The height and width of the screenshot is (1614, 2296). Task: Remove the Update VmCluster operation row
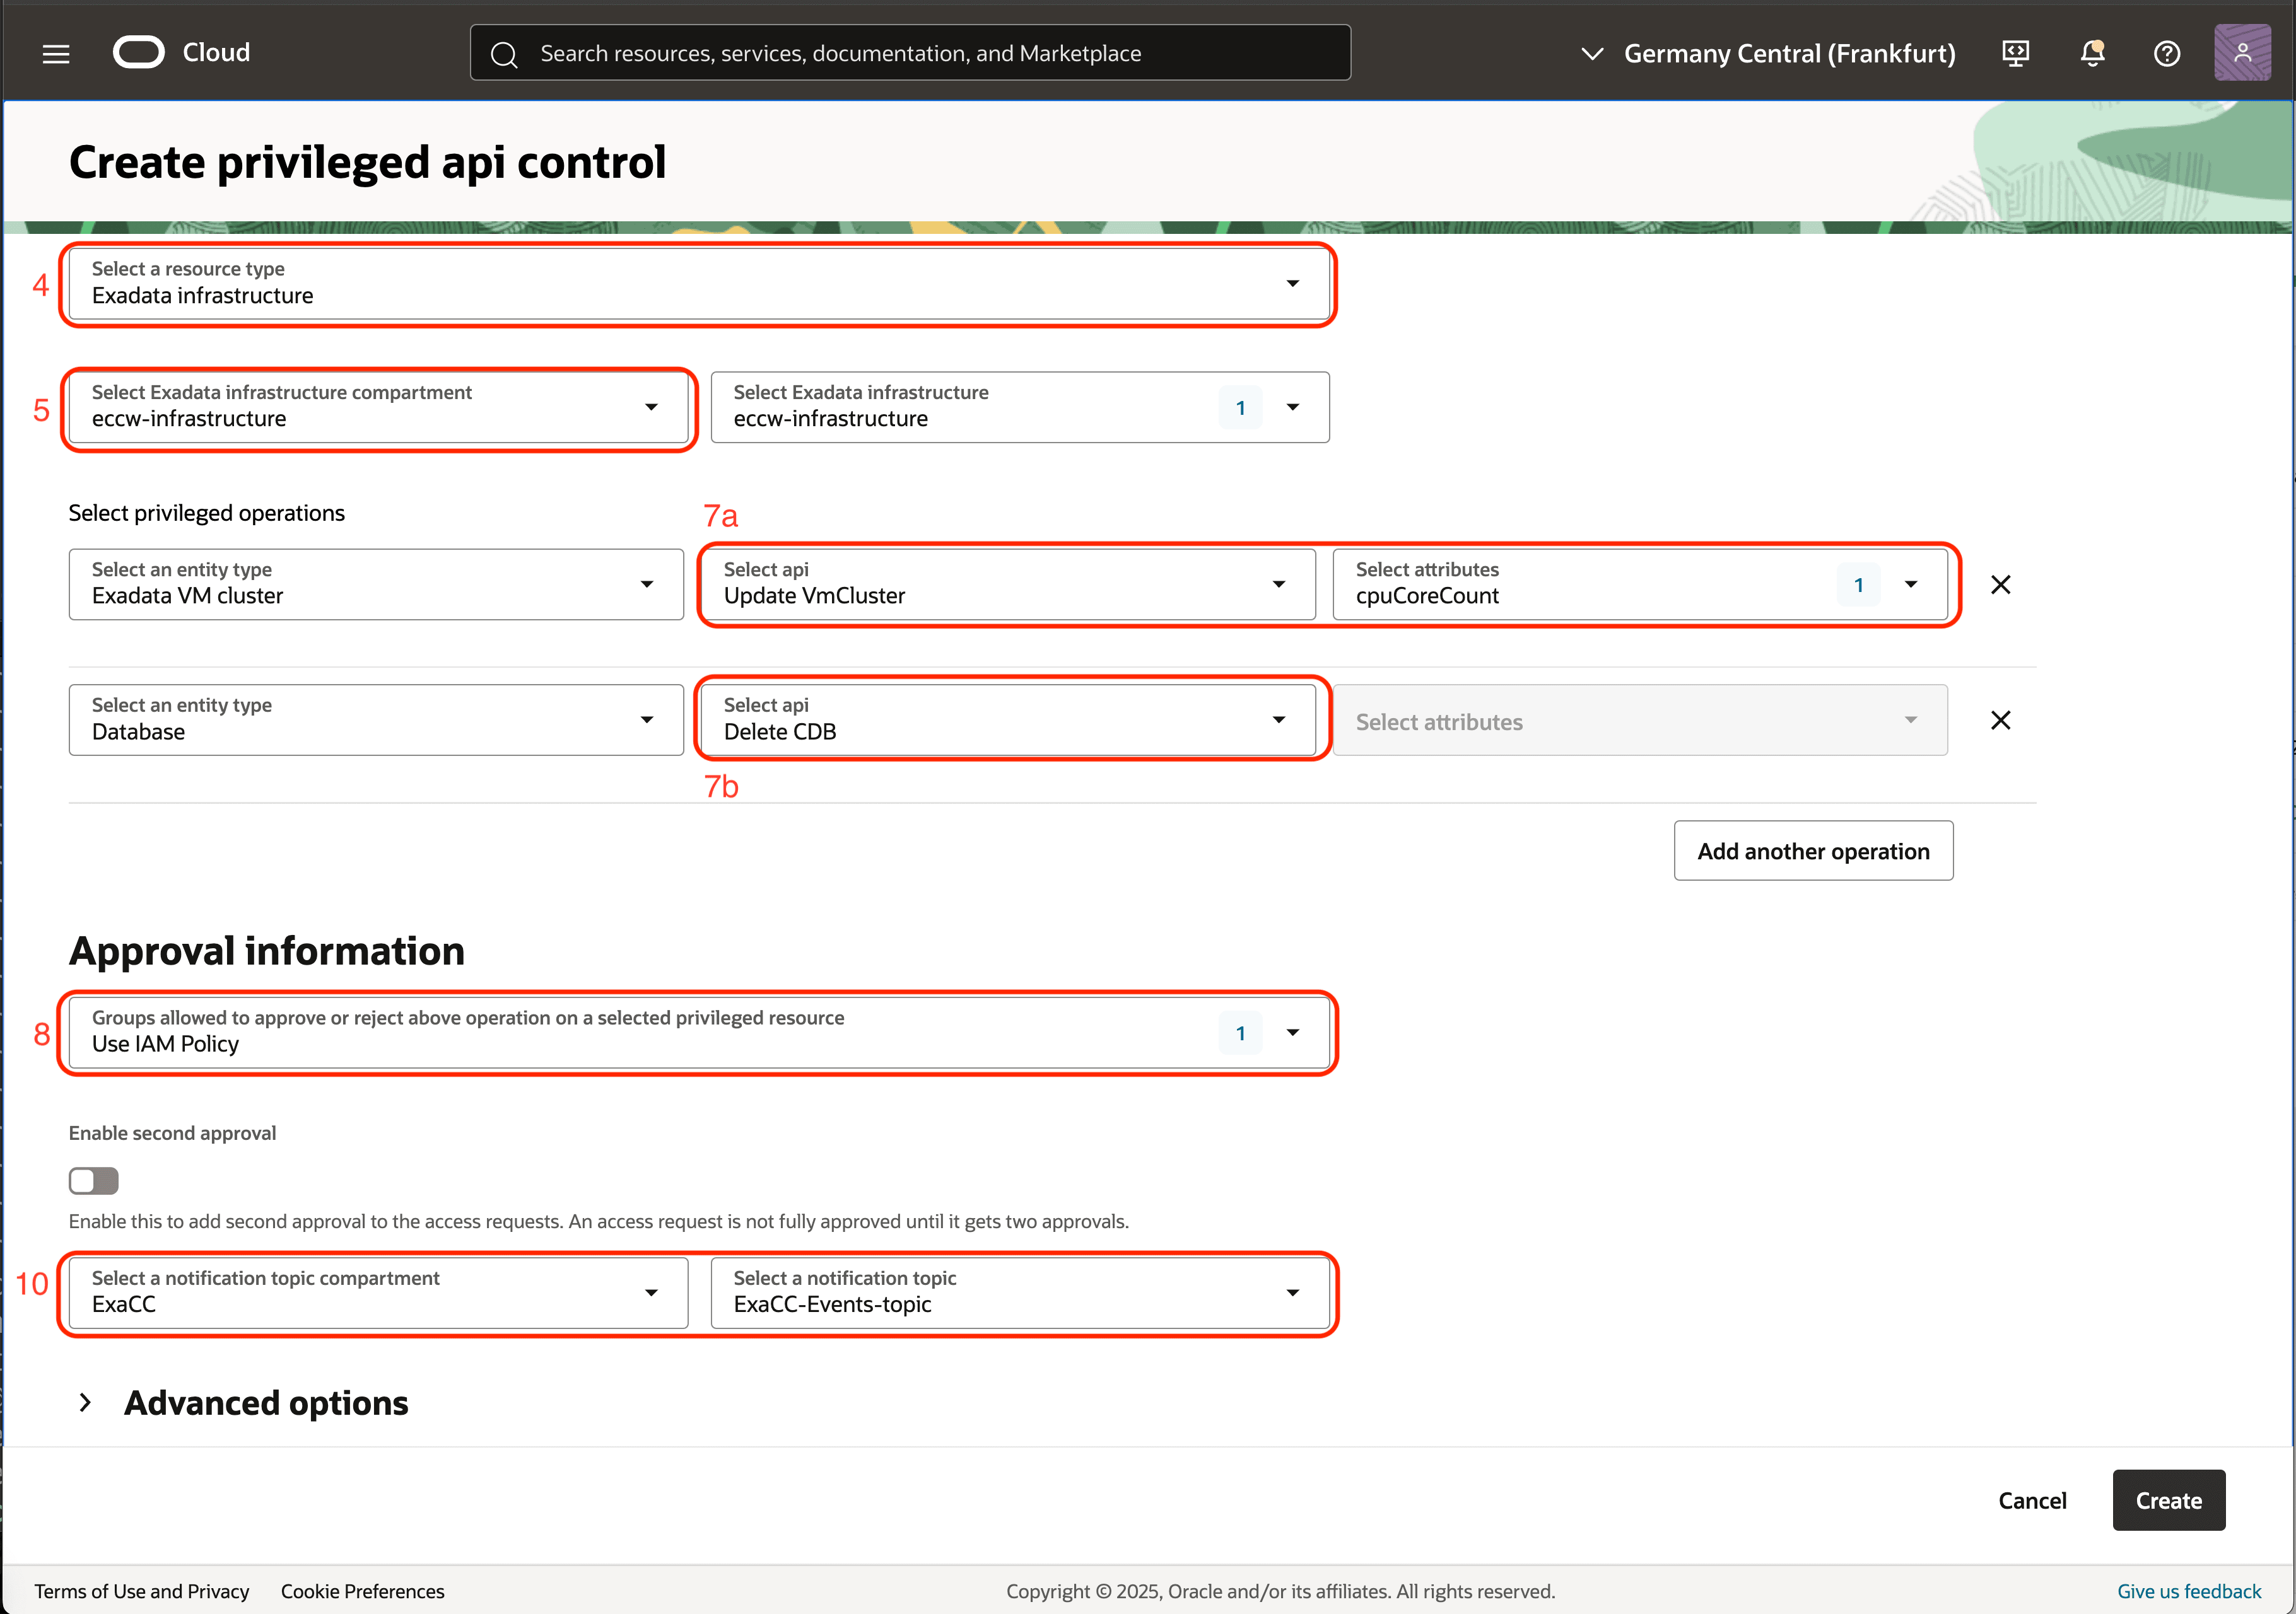(2001, 584)
